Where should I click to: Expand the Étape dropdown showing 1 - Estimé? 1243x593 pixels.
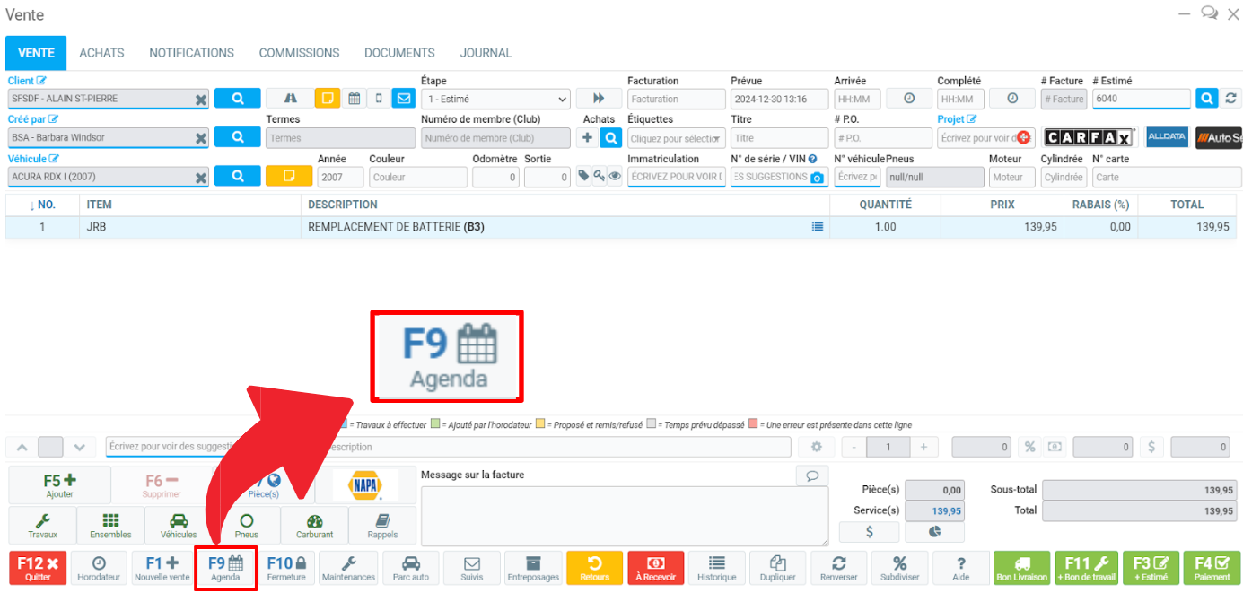[x=495, y=99]
